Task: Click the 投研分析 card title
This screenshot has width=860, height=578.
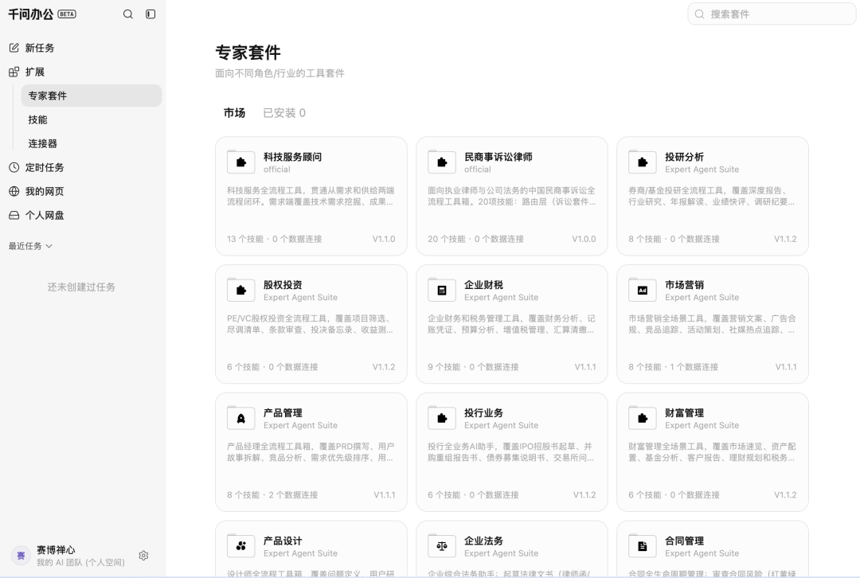Action: 684,157
